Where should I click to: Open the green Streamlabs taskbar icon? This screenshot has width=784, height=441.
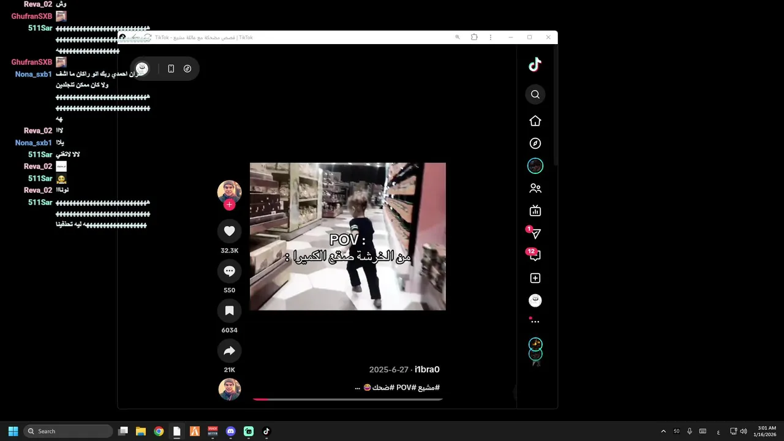click(249, 431)
